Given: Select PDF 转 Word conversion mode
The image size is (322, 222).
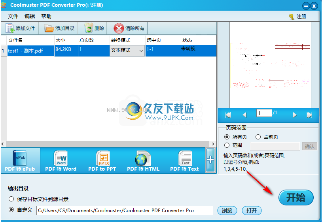Looking at the screenshot, I should (x=61, y=161).
